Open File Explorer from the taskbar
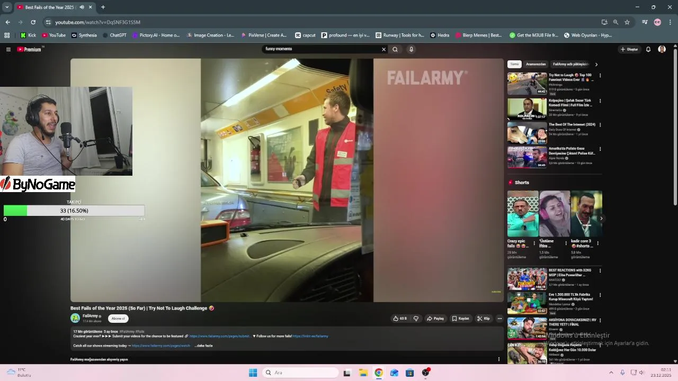The width and height of the screenshot is (678, 381). [x=363, y=373]
